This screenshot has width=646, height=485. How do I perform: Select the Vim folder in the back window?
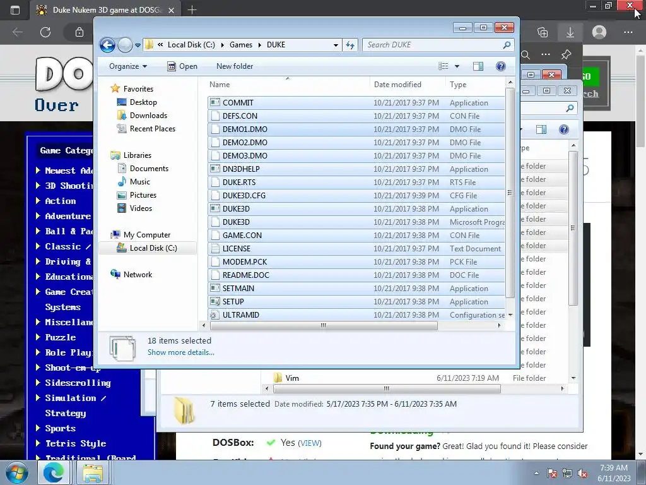291,378
